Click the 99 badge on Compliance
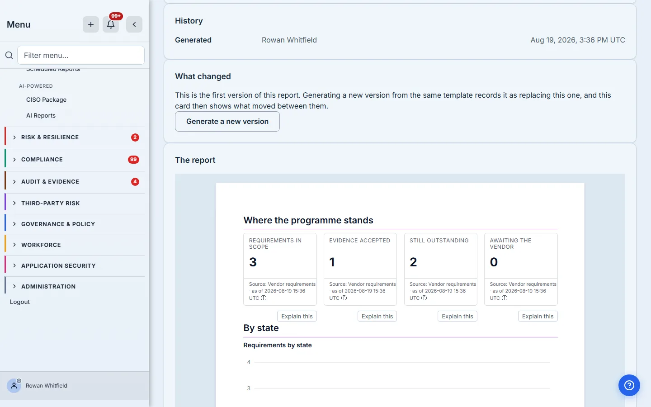 pyautogui.click(x=133, y=160)
